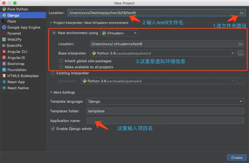Open the existing Interpreter dropdown
Viewport: 249px width, 163px height.
pos(158,81)
